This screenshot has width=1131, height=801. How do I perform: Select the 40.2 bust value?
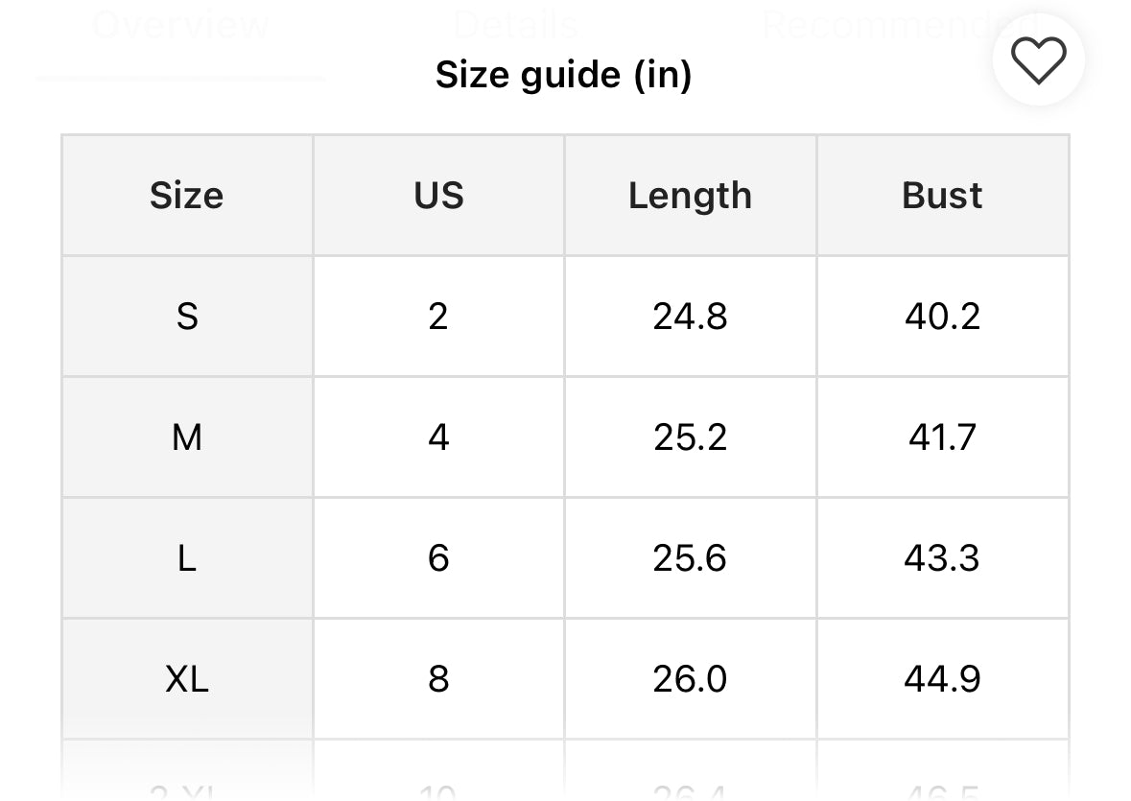942,317
